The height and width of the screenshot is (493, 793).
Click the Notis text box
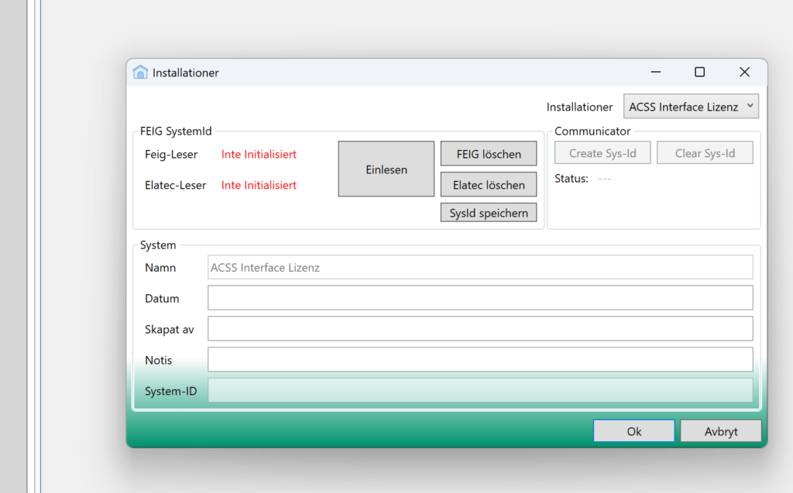(x=480, y=360)
